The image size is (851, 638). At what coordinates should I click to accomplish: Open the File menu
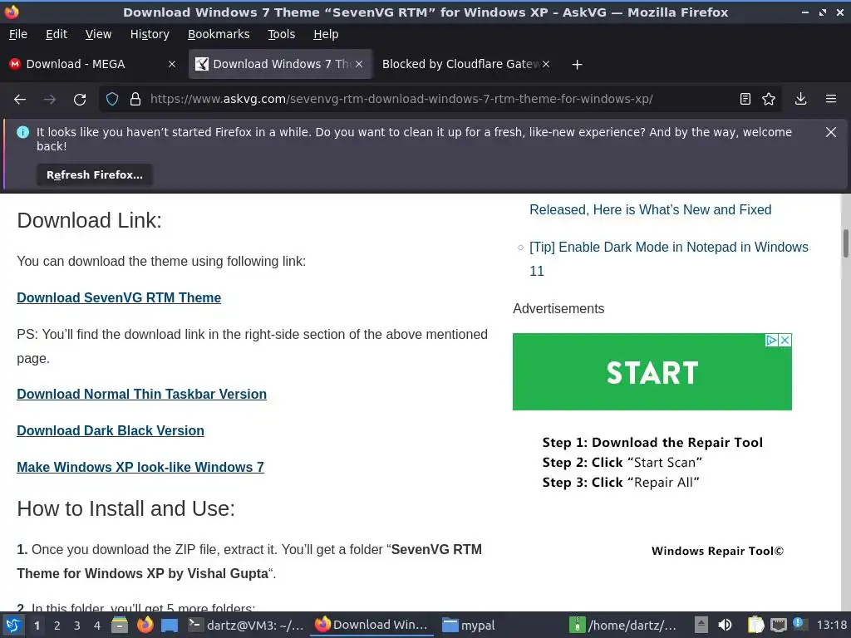click(18, 34)
